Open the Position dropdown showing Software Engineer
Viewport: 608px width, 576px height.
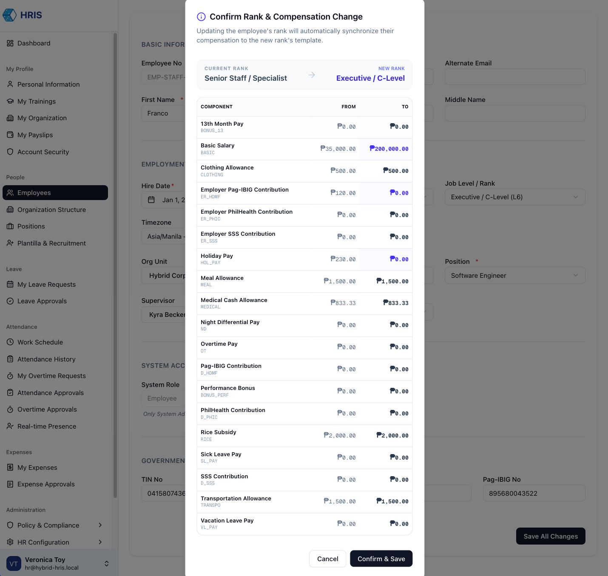514,275
